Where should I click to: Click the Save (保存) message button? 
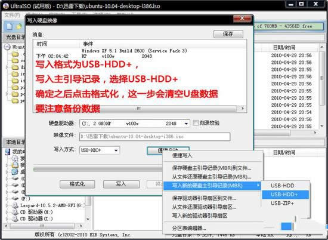(228, 33)
